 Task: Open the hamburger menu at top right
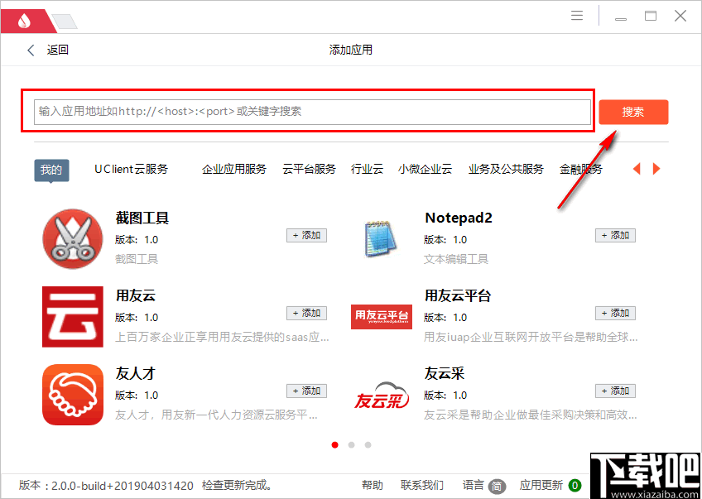pos(577,15)
